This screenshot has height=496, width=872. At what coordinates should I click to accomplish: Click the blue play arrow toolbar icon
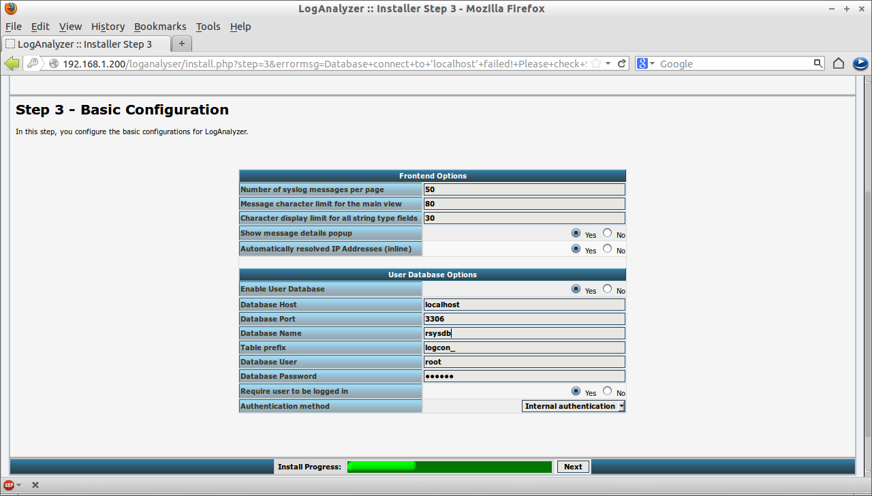point(860,63)
